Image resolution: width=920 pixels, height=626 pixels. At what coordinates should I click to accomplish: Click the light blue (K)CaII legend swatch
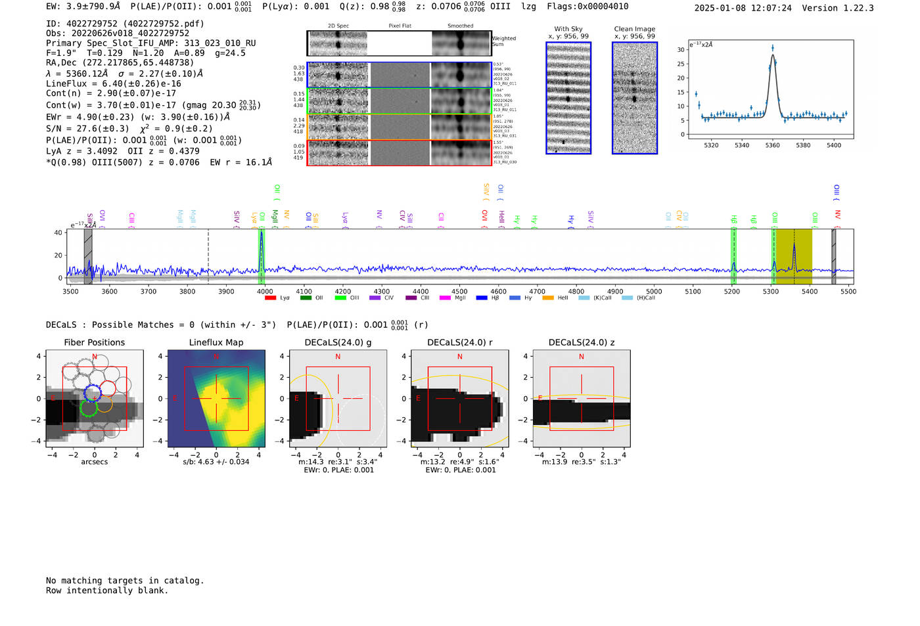pos(584,298)
